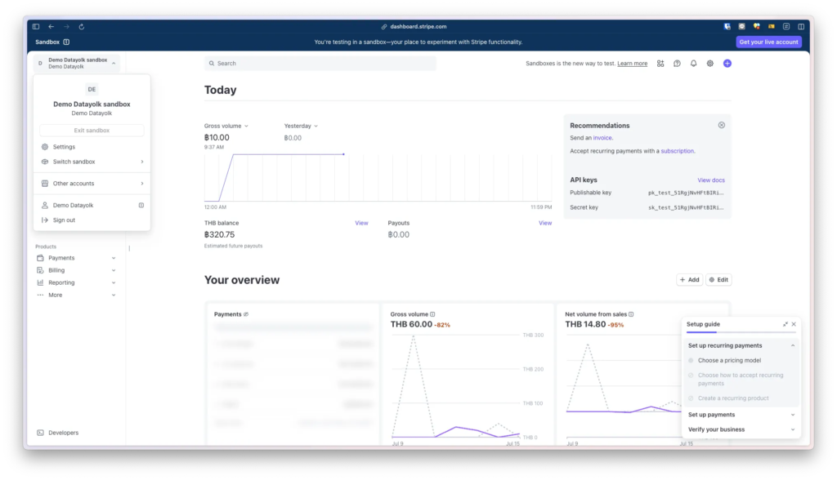Go back with the browser back arrow

click(51, 26)
